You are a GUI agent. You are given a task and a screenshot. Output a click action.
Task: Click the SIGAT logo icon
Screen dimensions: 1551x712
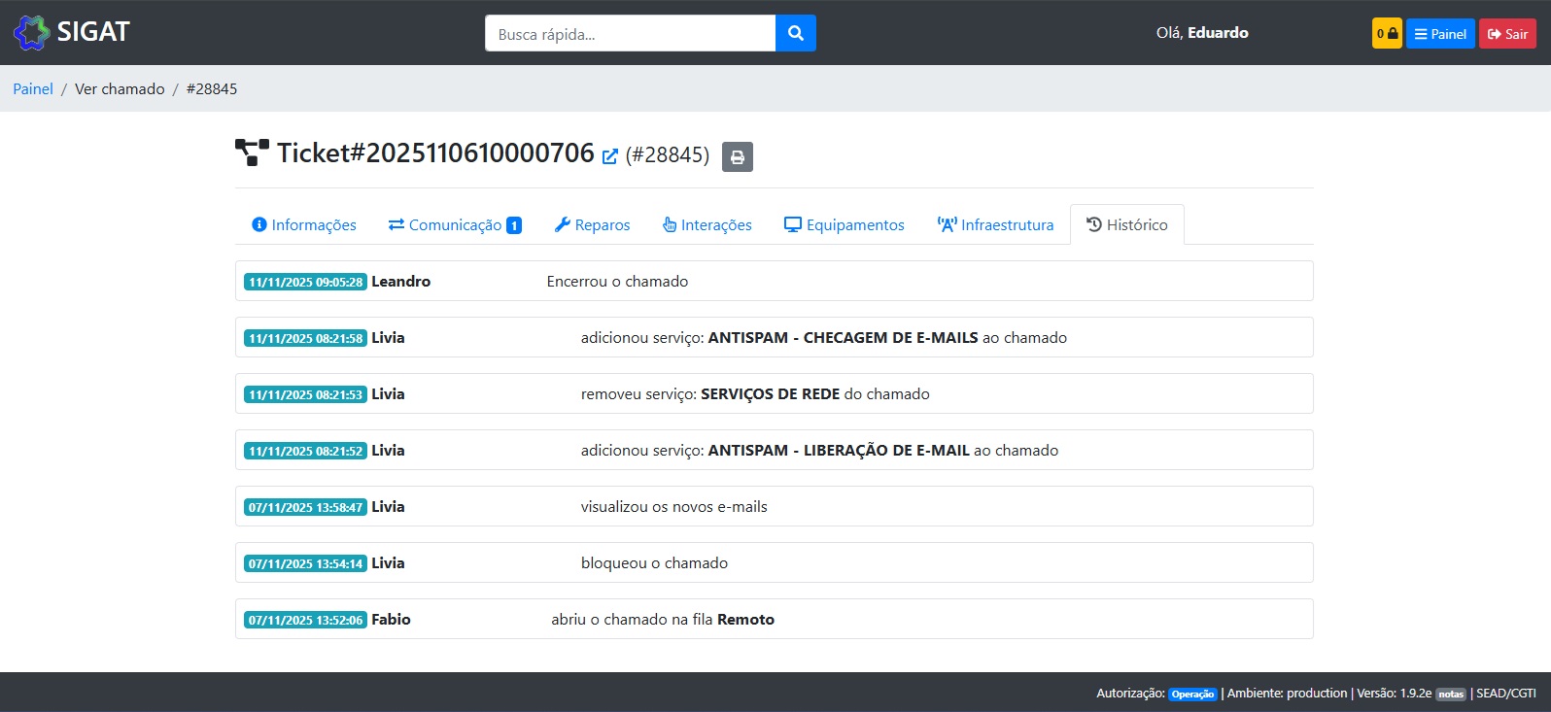(x=31, y=33)
